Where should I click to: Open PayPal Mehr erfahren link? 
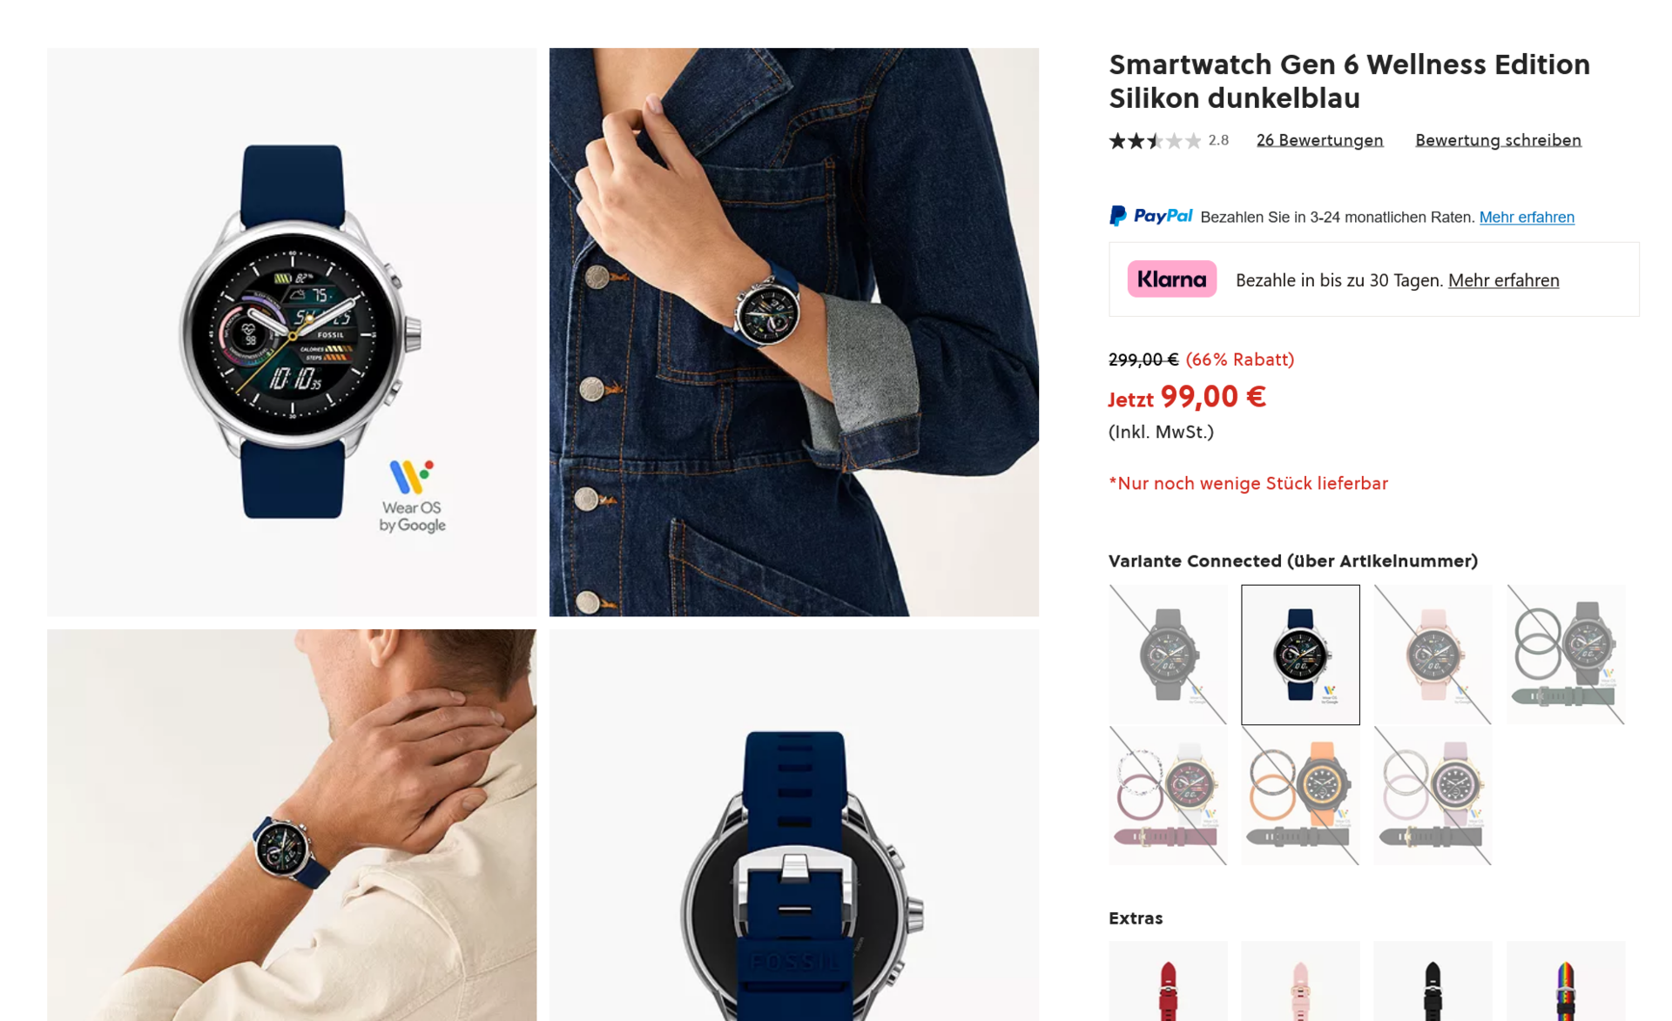pos(1527,217)
